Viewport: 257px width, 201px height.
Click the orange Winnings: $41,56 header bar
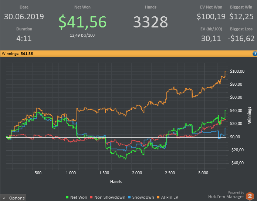click(129, 54)
